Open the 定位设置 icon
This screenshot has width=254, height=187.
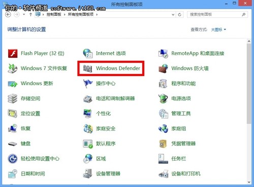[13, 114]
